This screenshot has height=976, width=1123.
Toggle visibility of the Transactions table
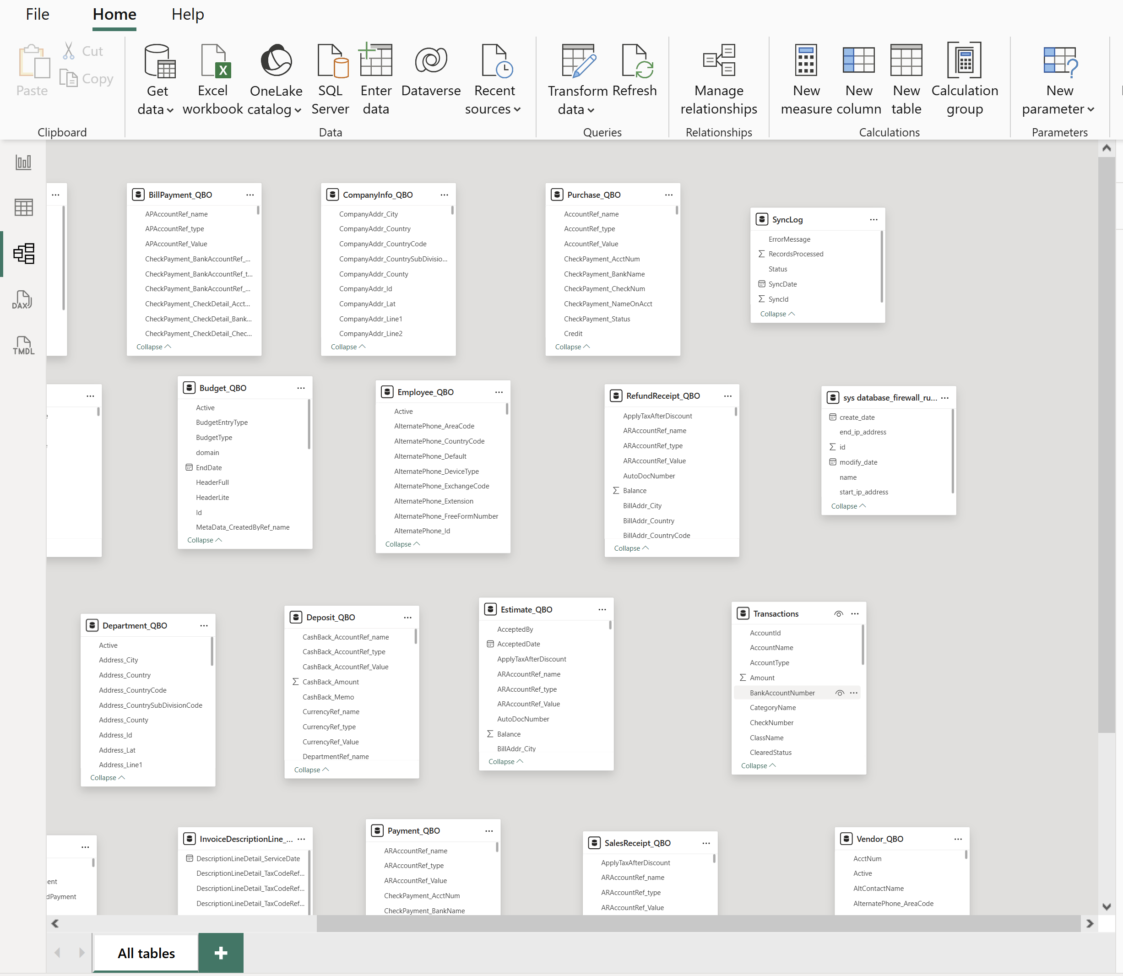pyautogui.click(x=838, y=614)
